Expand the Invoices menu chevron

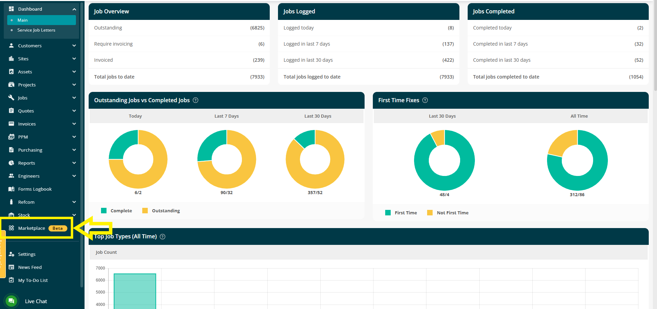74,124
